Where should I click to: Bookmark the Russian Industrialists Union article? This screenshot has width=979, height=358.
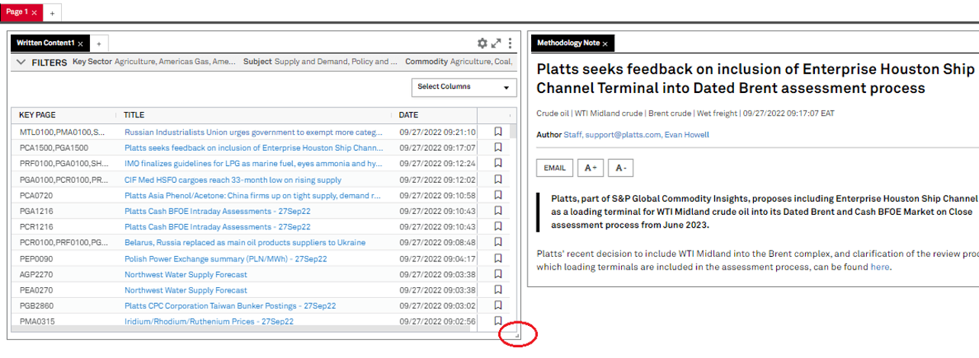click(x=498, y=131)
